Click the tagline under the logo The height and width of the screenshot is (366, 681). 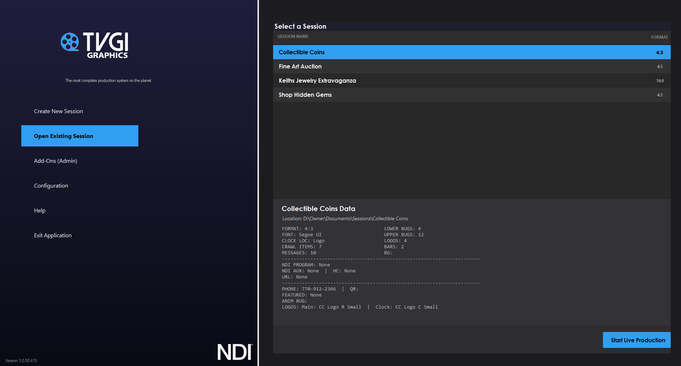(108, 81)
